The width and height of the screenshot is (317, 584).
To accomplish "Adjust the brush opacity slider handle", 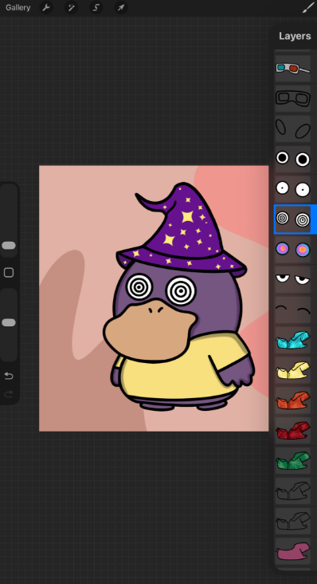I will coord(9,322).
